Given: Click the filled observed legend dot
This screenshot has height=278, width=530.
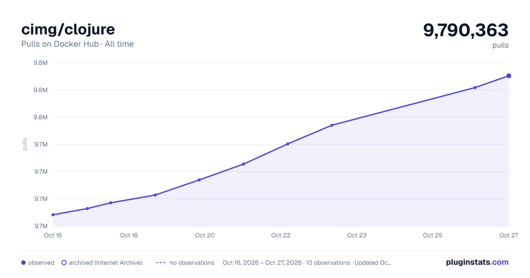Looking at the screenshot, I should [x=23, y=263].
